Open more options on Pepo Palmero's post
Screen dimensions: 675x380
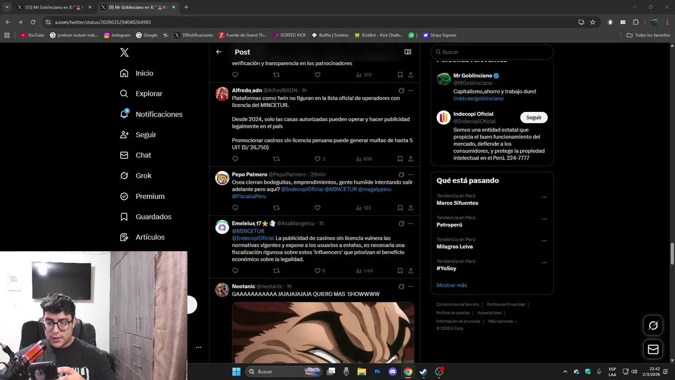pos(411,174)
